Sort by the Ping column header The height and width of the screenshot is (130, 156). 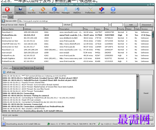89,29
